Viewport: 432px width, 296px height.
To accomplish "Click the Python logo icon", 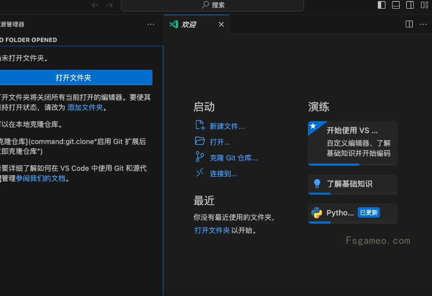I will point(317,213).
